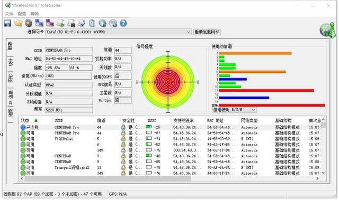339x200 pixels.
Task: Open the 配置 menu
Action: point(22,14)
